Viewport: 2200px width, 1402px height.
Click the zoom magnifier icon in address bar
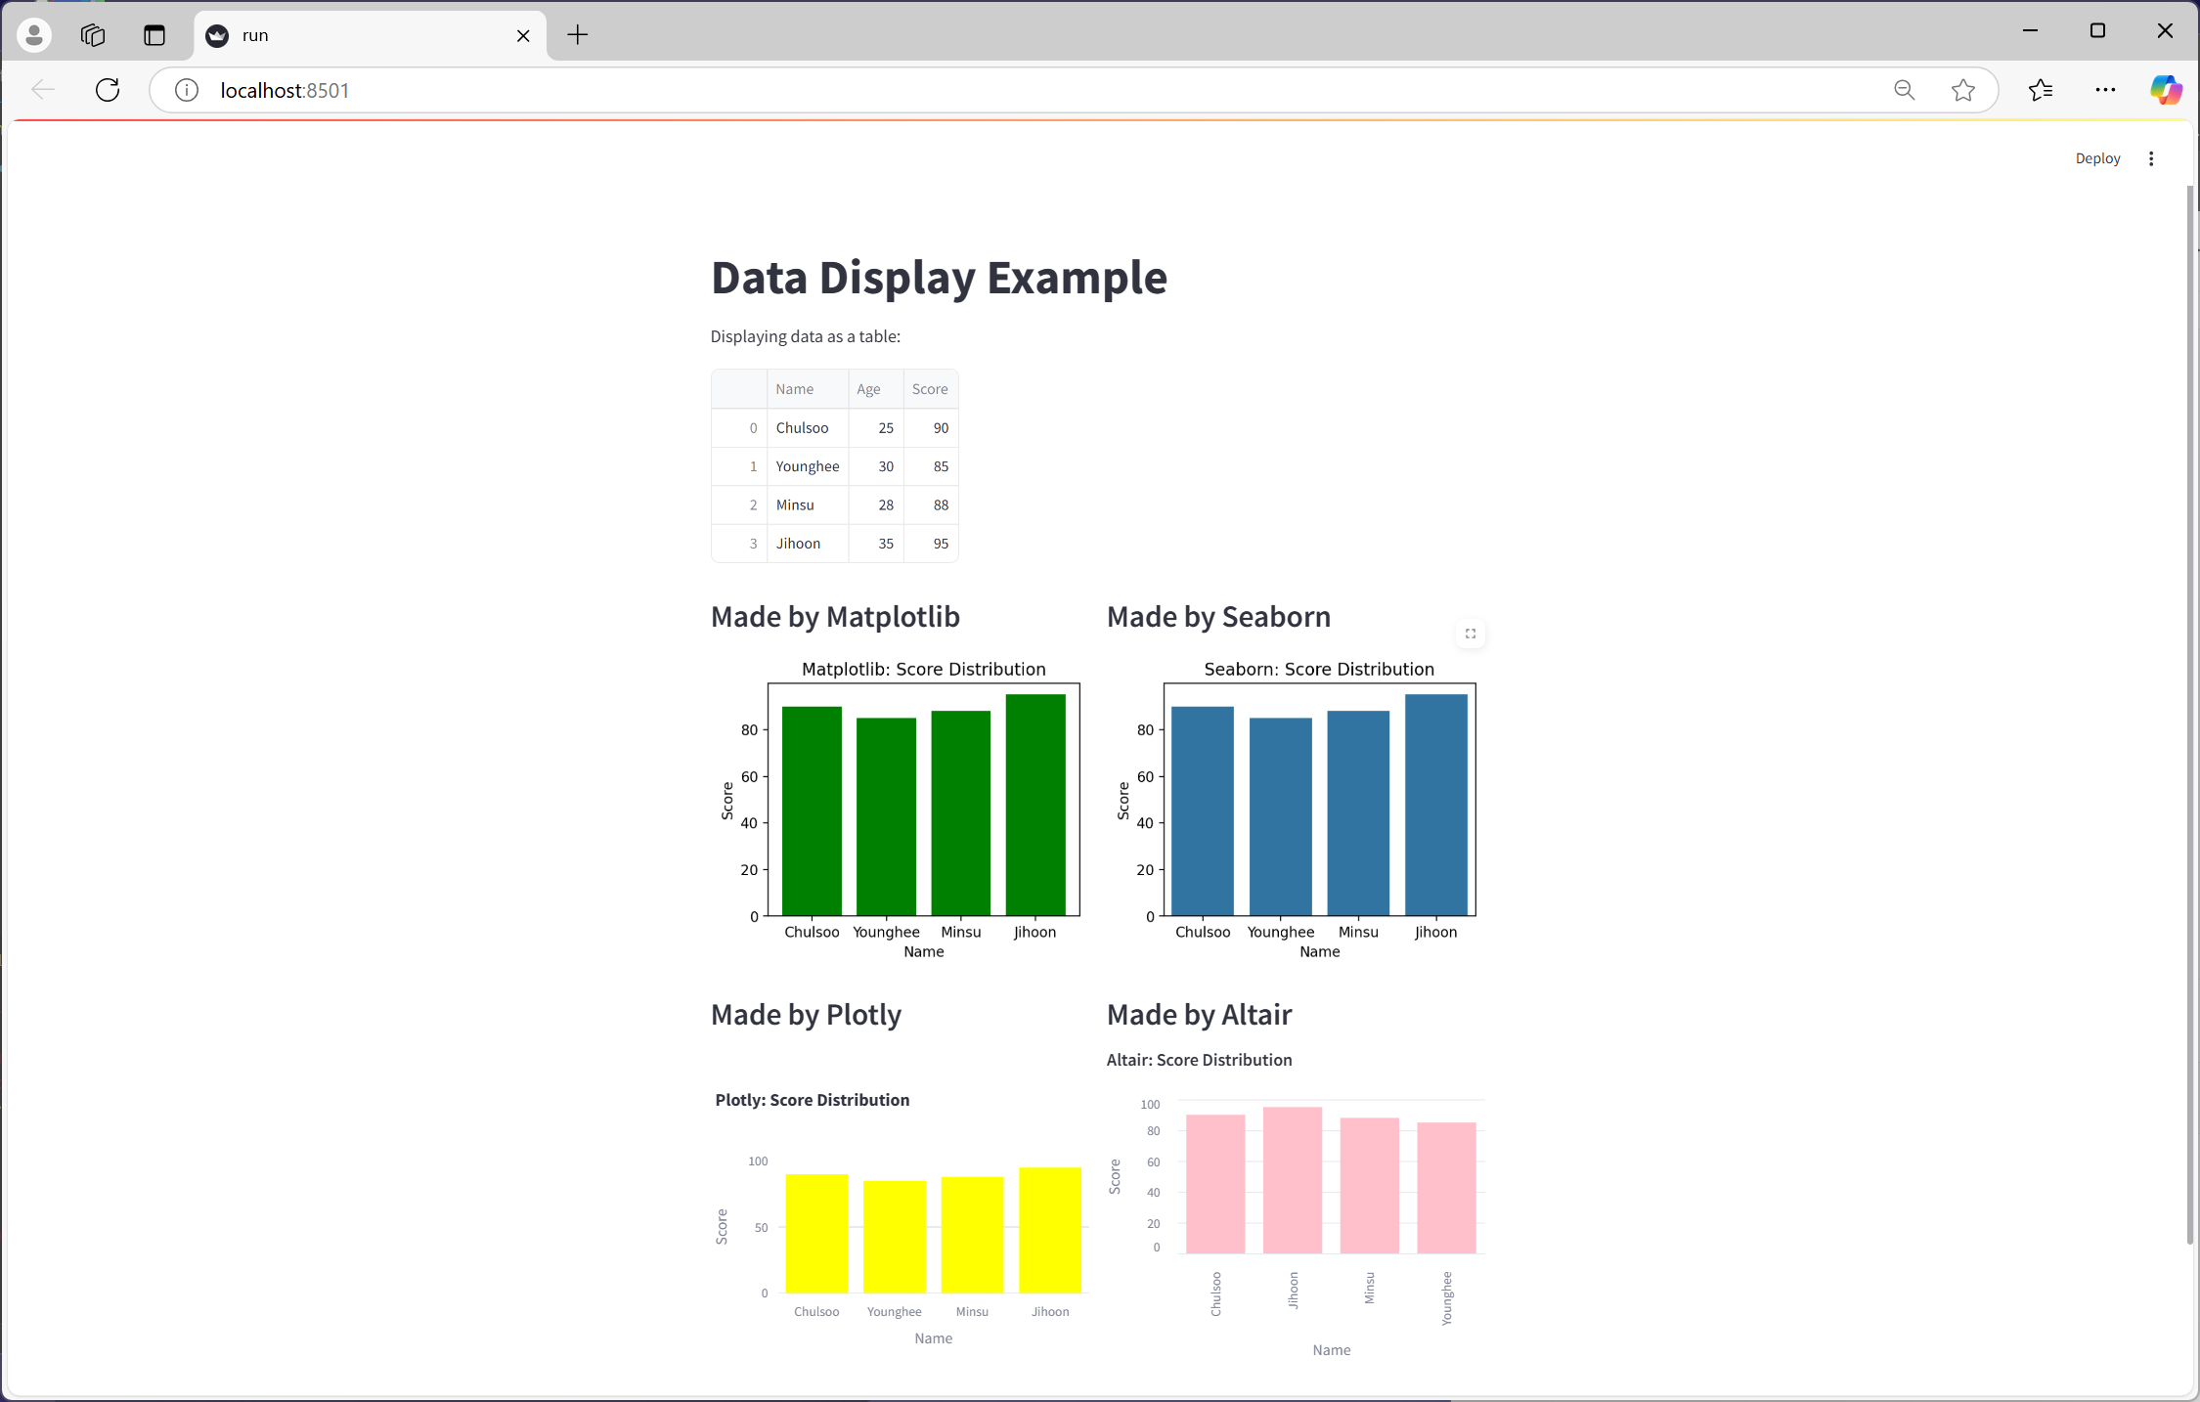(1904, 90)
